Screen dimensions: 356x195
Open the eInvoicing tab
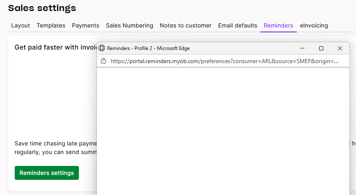coord(314,25)
